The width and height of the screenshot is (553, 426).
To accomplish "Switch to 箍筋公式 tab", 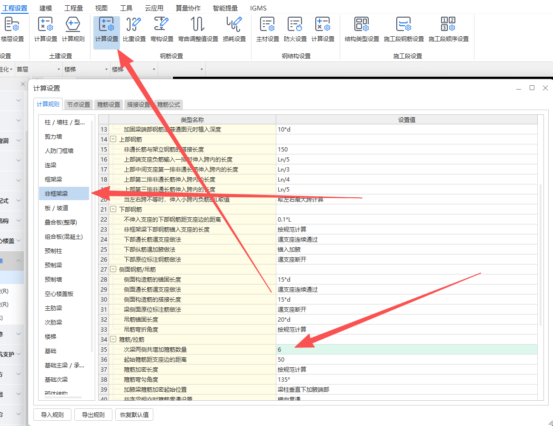I will point(169,104).
